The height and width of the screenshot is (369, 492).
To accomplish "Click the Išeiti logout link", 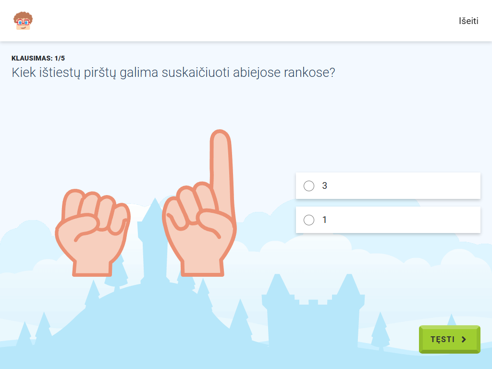I will pyautogui.click(x=468, y=21).
